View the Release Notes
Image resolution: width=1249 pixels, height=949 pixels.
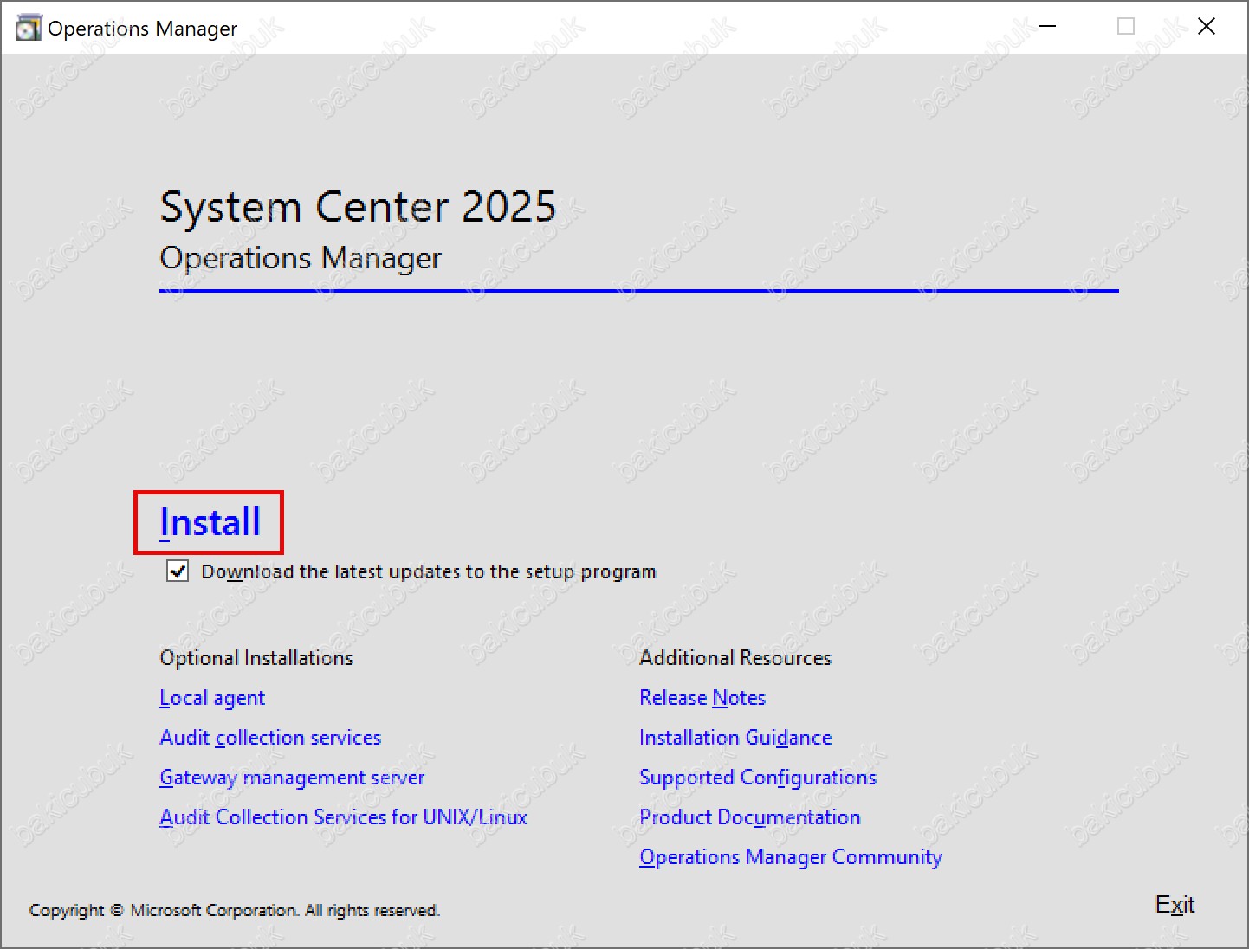click(702, 698)
